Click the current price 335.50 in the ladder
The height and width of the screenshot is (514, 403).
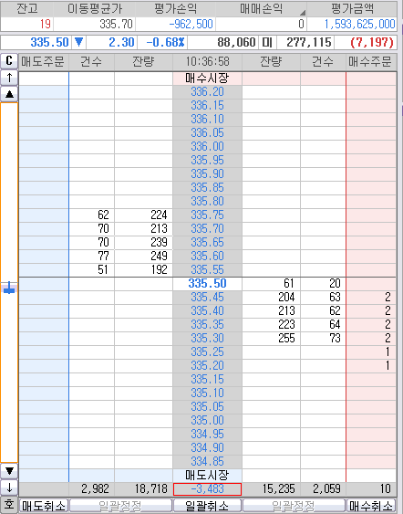coord(207,284)
